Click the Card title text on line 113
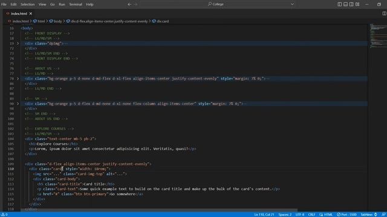The height and width of the screenshot is (217, 387). coord(94,184)
